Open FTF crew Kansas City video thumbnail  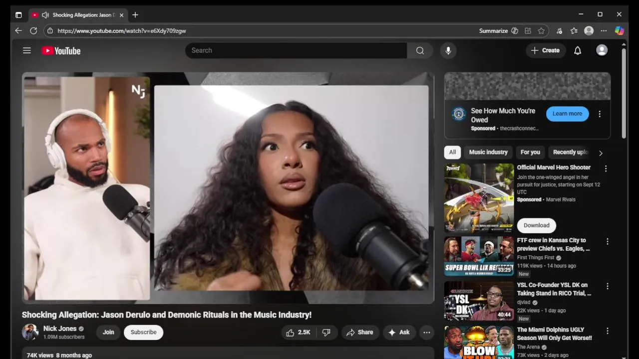click(479, 256)
